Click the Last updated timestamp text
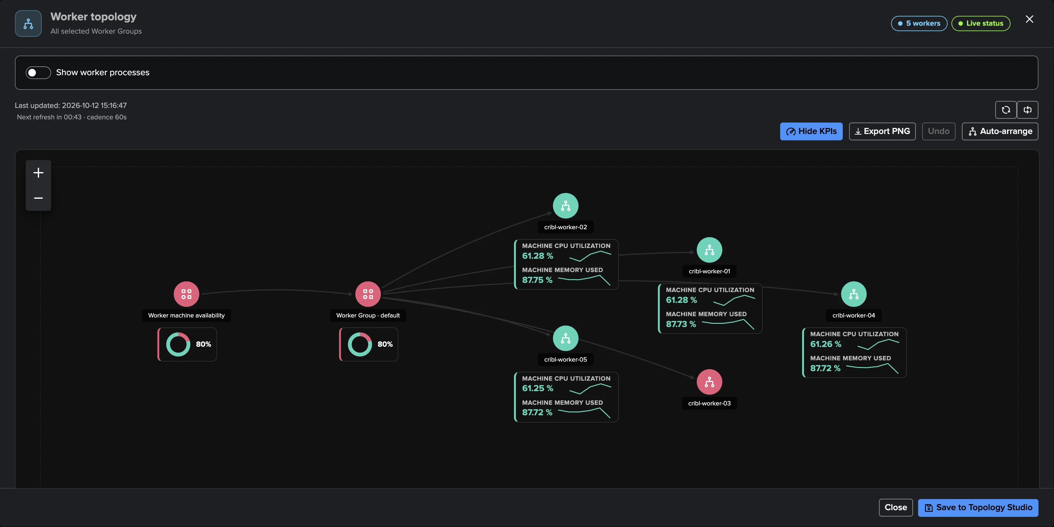Viewport: 1054px width, 527px height. [x=71, y=105]
